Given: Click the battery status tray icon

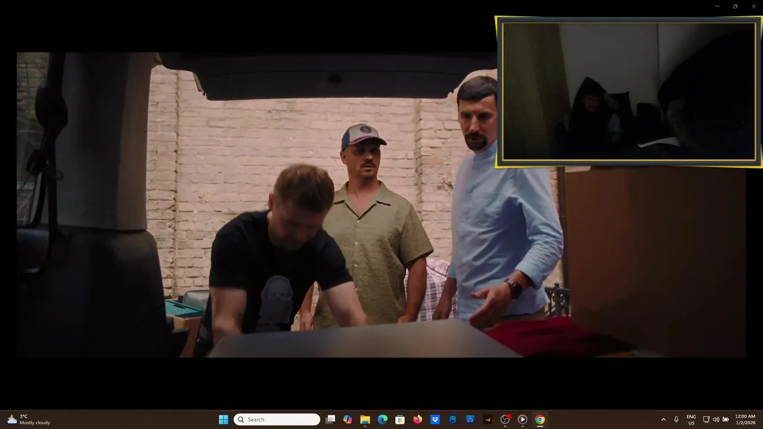Looking at the screenshot, I should (725, 419).
